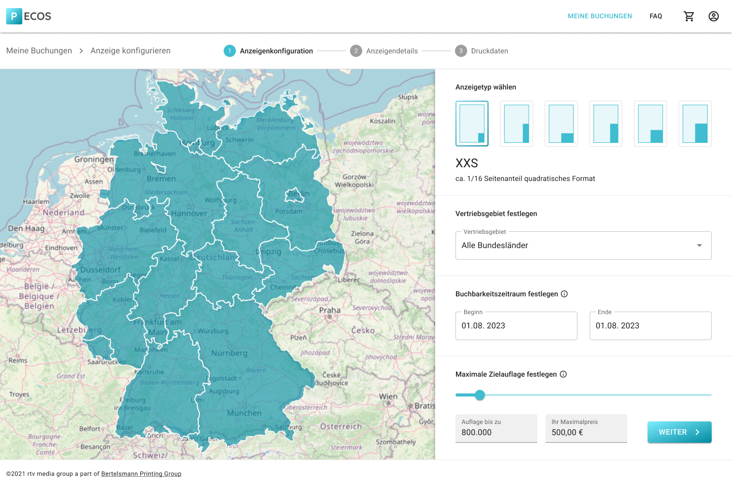Click the 'Anzeigetyp wählen' heading
This screenshot has width=732, height=488.
point(486,87)
